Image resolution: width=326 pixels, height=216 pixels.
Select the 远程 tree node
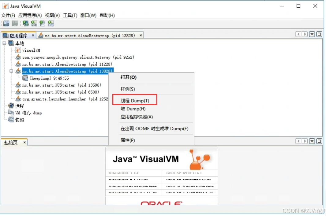point(20,106)
